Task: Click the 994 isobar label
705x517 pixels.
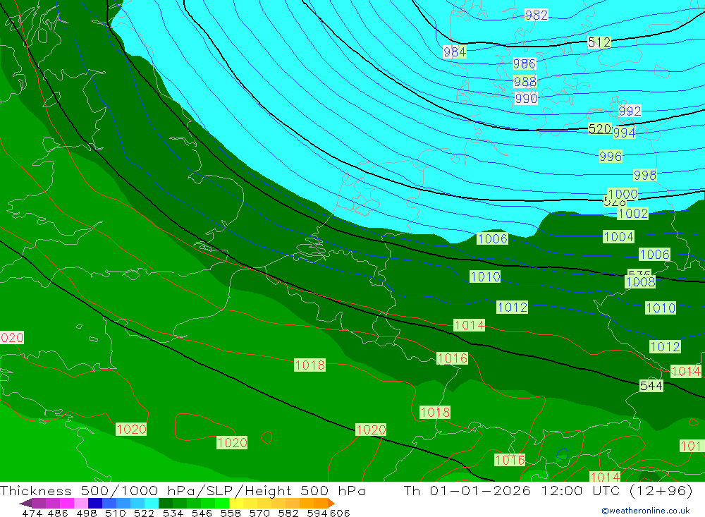Action: tap(625, 133)
